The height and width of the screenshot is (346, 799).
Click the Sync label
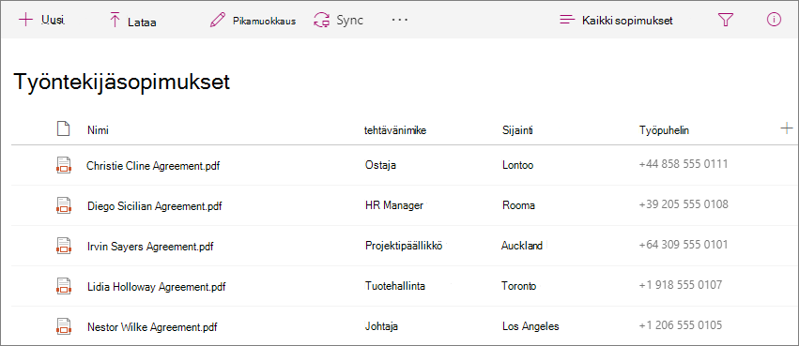[x=349, y=21]
